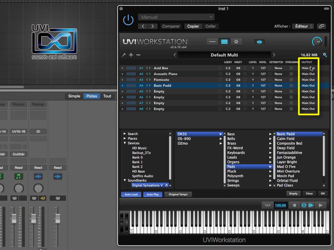Add a part with plus icon
Screen dimensions: 334x250
tap(131, 55)
